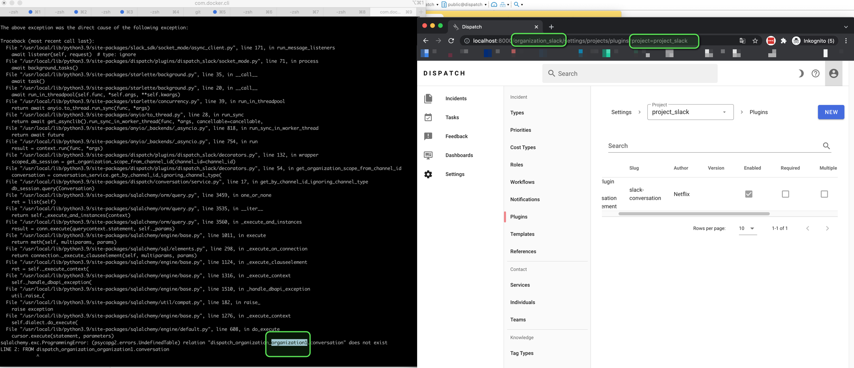This screenshot has height=368, width=854.
Task: Check the Multiple checkbox for slack-conversation
Action: 824,194
